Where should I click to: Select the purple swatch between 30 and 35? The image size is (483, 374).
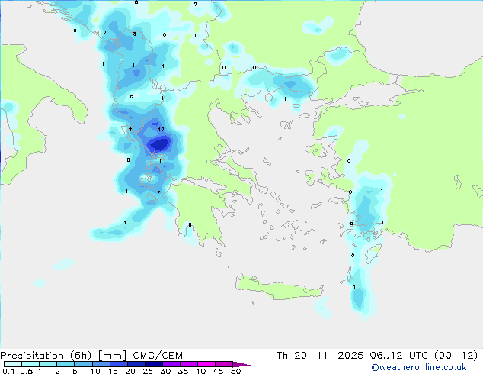pyautogui.click(x=171, y=364)
